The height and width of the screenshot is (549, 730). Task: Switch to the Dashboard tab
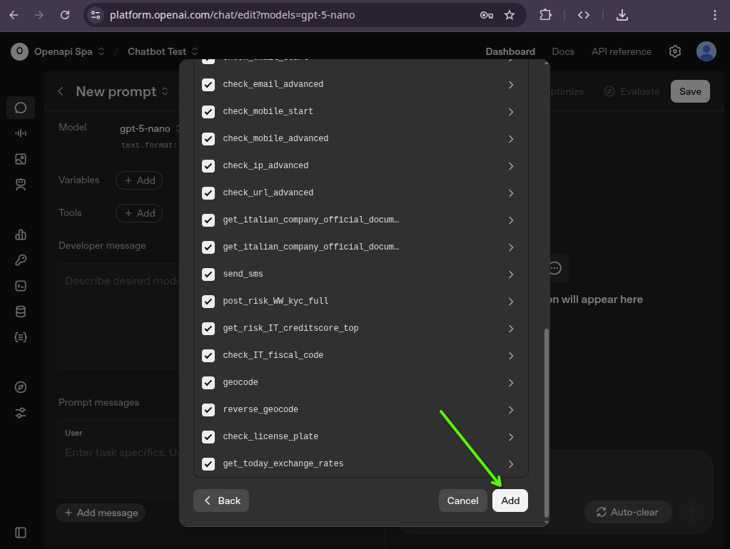510,51
